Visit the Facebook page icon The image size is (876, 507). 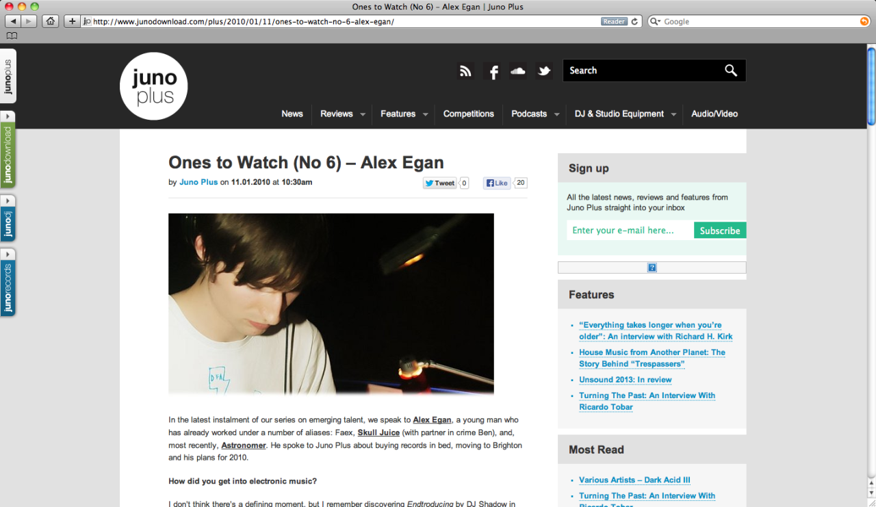coord(492,70)
